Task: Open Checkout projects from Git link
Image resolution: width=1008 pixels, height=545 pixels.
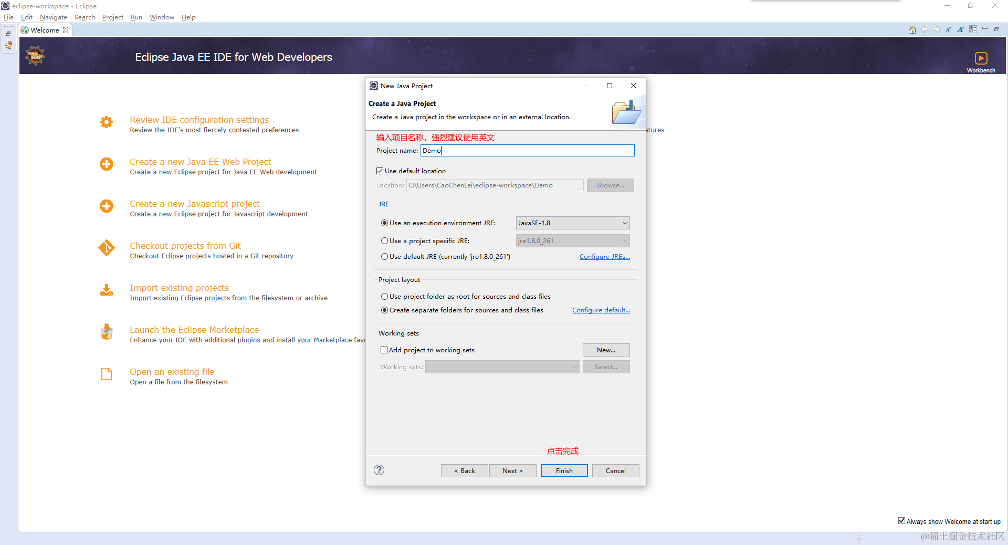Action: (185, 246)
